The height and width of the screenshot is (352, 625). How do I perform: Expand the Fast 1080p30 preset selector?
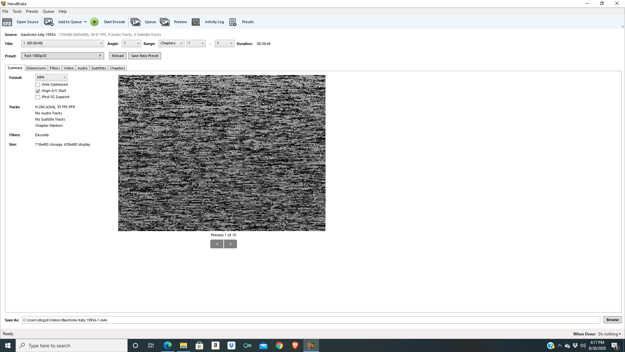coord(62,56)
